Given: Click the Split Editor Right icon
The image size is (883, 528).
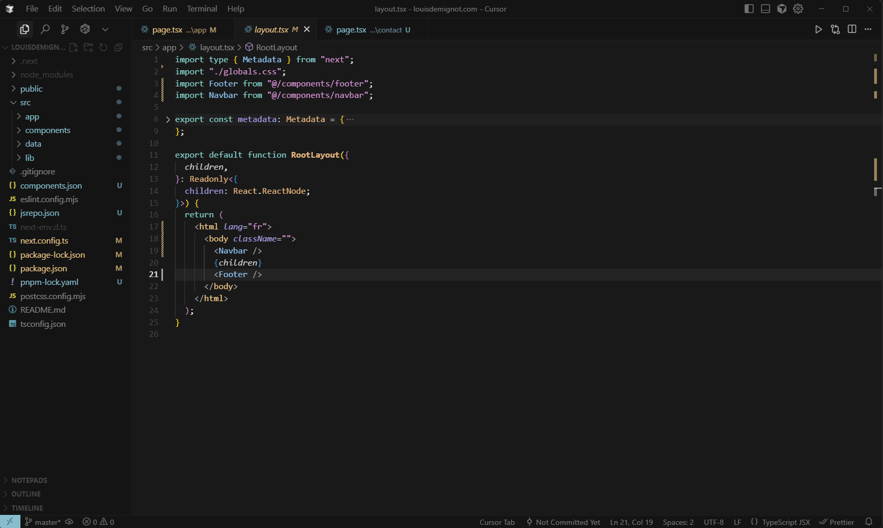Looking at the screenshot, I should click(x=852, y=29).
